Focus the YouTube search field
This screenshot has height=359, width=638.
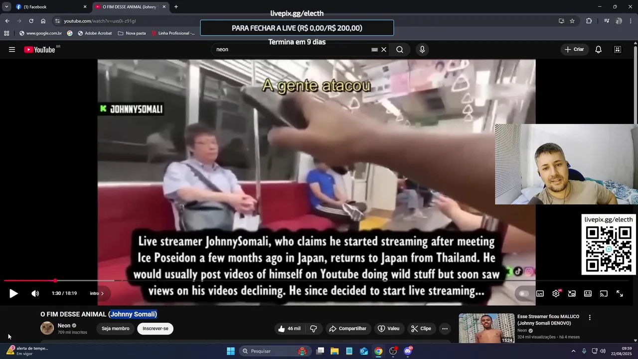pyautogui.click(x=292, y=49)
